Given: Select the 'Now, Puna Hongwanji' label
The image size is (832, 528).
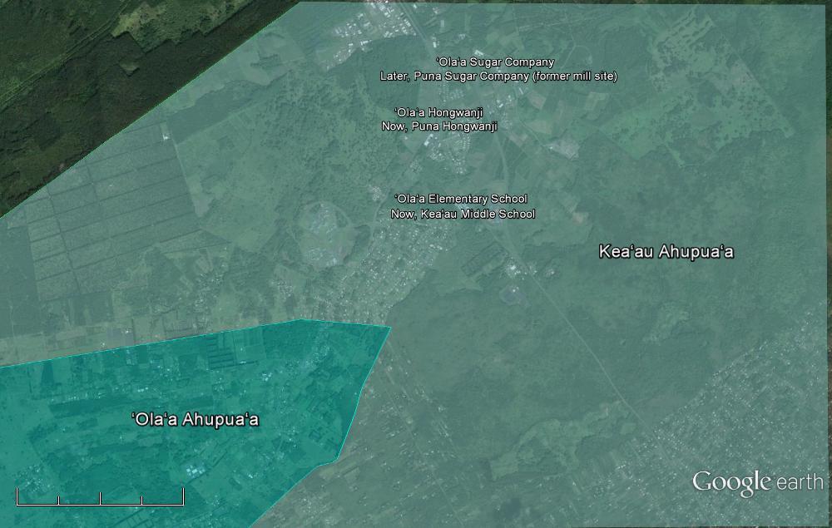Looking at the screenshot, I should 439,126.
